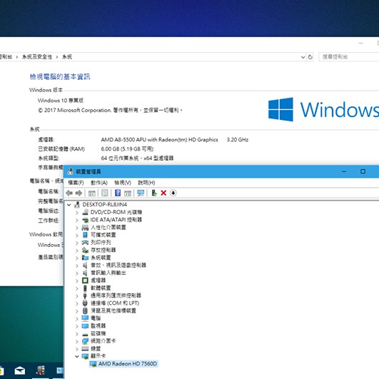Go back with Device Manager's back arrow

(x=69, y=193)
